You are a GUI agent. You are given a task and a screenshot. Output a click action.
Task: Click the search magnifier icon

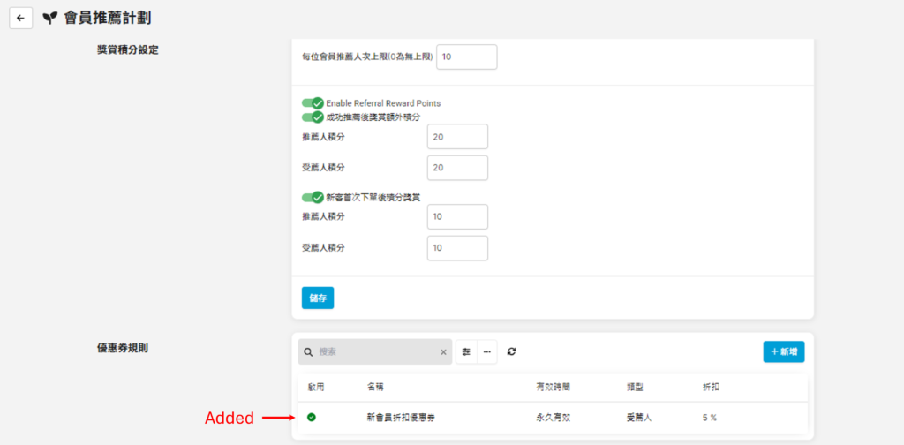308,351
